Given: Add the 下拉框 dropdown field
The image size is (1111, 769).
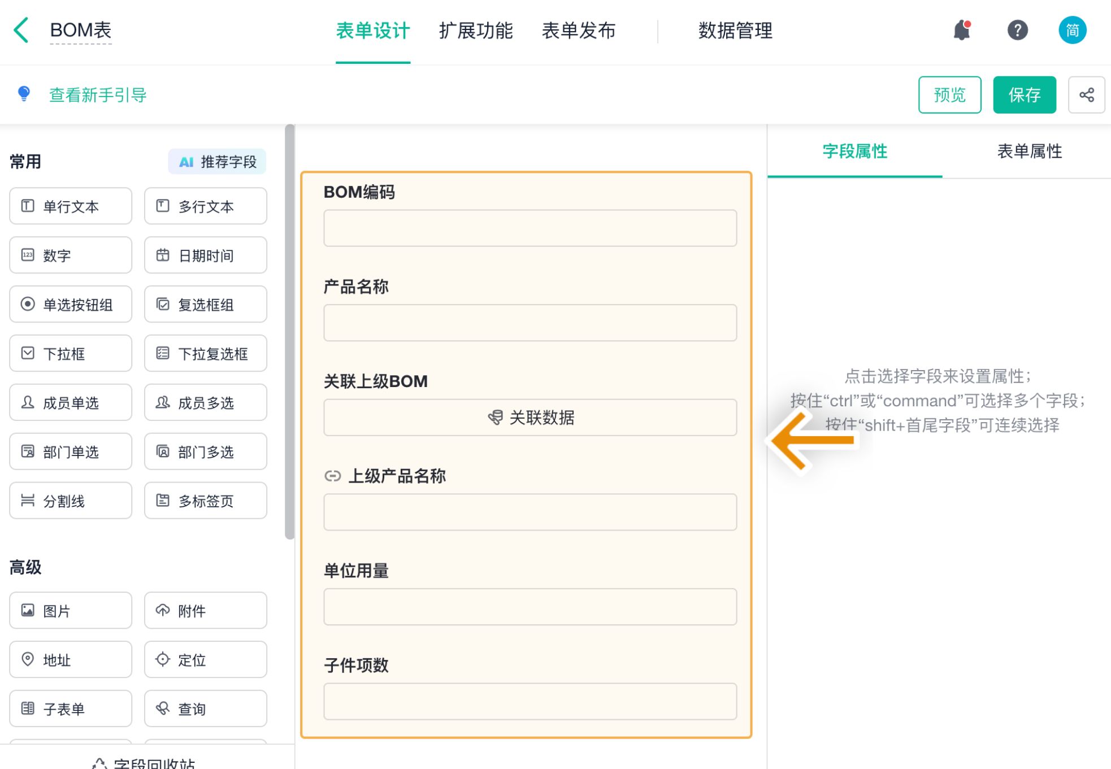Looking at the screenshot, I should click(71, 354).
